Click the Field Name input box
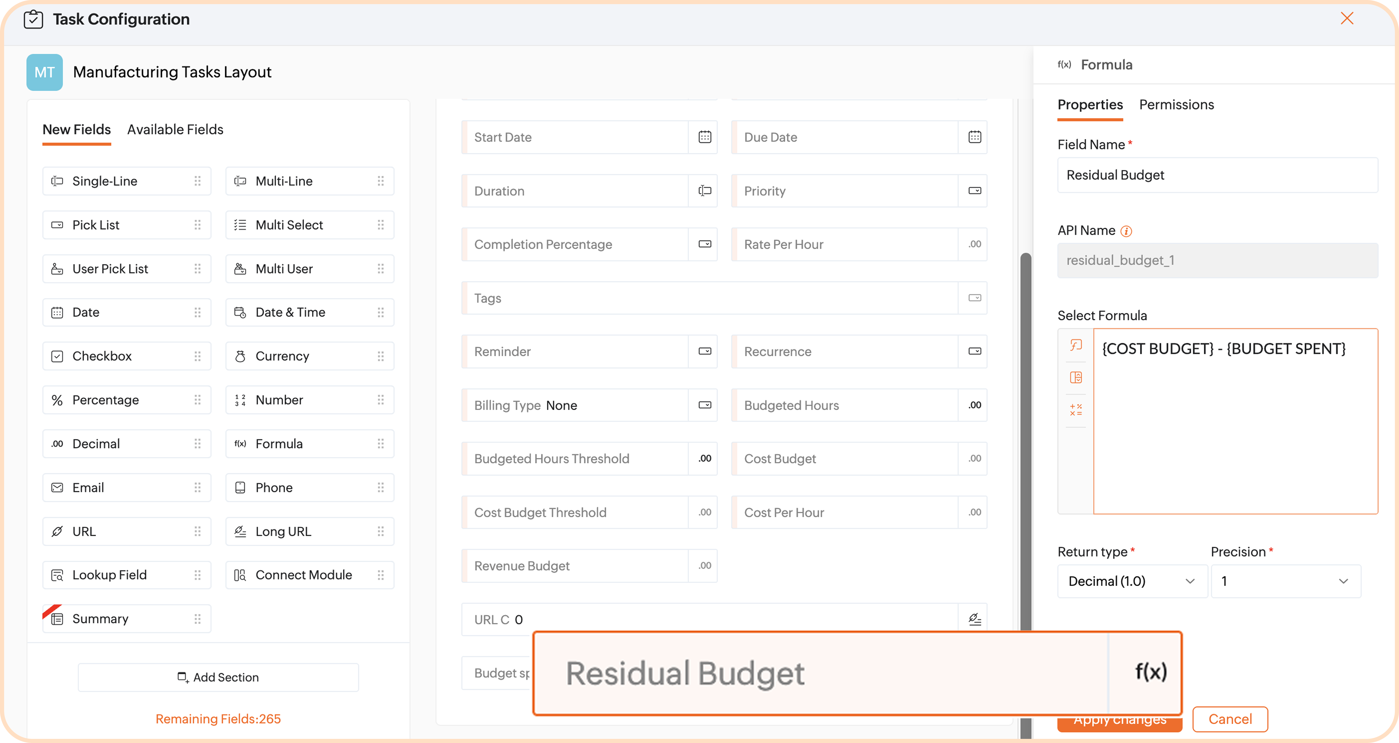The height and width of the screenshot is (743, 1399). coord(1217,175)
